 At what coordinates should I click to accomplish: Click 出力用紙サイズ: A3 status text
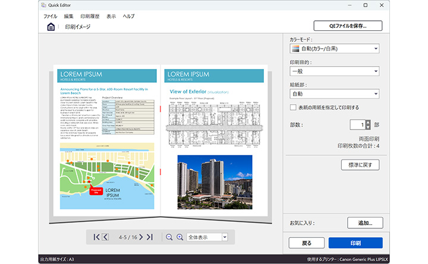tap(57, 259)
